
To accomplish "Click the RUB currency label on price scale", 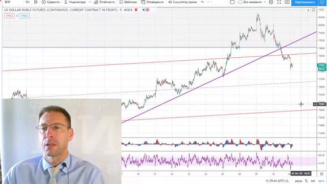I will [321, 10].
